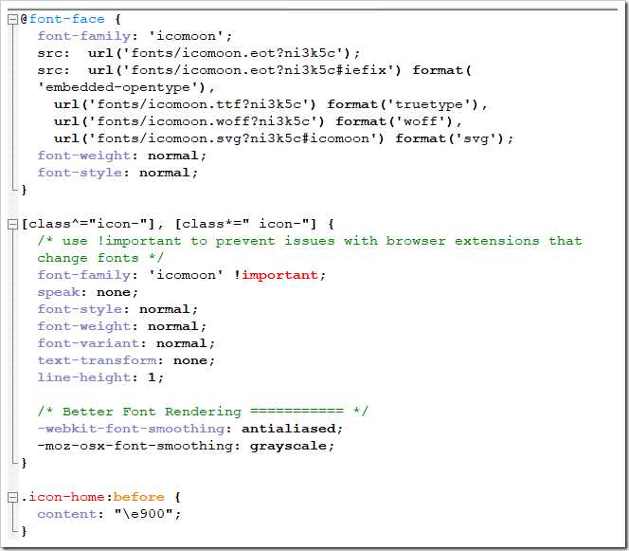Click the orange 'before' pseudo-element
The width and height of the screenshot is (629, 551).
[139, 497]
